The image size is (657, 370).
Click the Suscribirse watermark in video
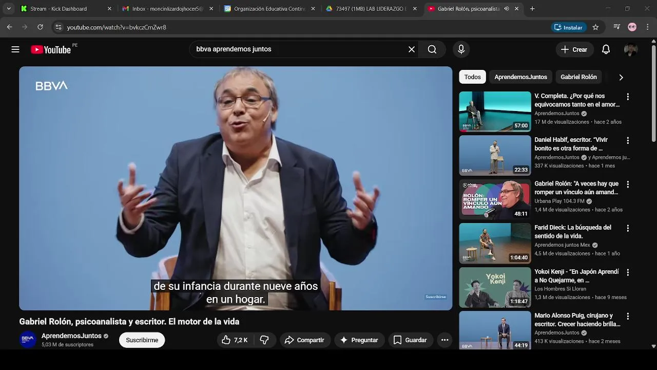pyautogui.click(x=436, y=297)
